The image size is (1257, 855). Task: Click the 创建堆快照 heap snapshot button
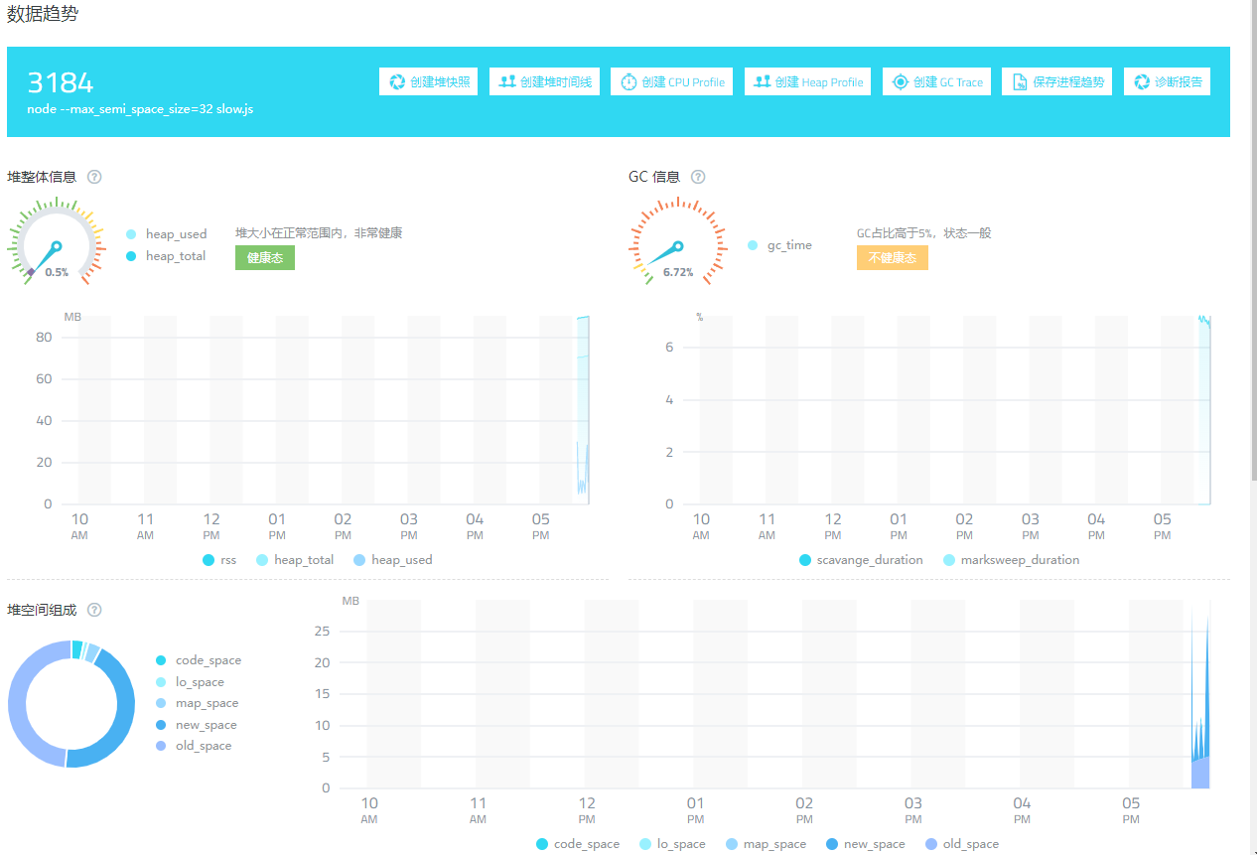[x=428, y=82]
